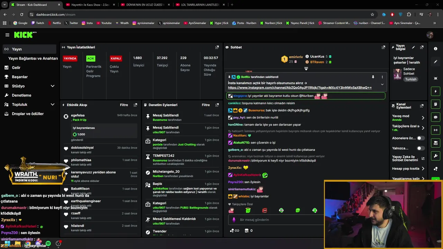Open channel points infinity indicator below chat

pyautogui.click(x=235, y=231)
